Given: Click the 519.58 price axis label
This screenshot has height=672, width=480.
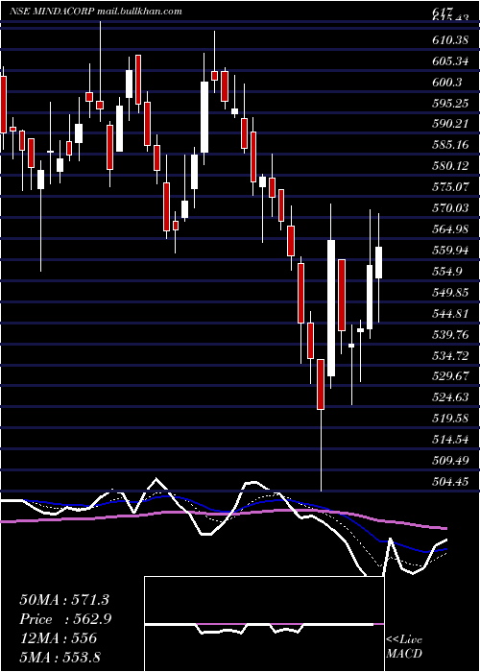Looking at the screenshot, I should pyautogui.click(x=449, y=419).
